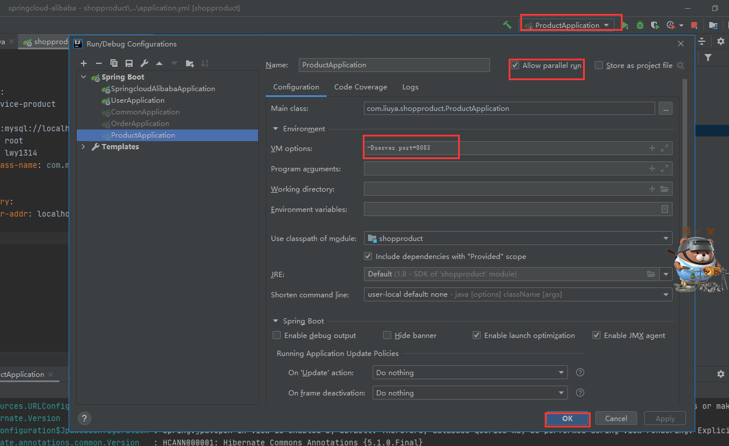Screen dimensions: 729x446
Task: Save configuration with the floppy icon
Action: (129, 63)
